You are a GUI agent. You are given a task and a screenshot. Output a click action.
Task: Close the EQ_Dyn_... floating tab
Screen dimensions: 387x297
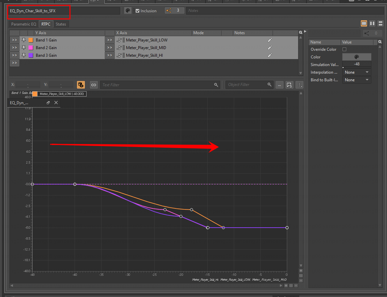pyautogui.click(x=56, y=103)
